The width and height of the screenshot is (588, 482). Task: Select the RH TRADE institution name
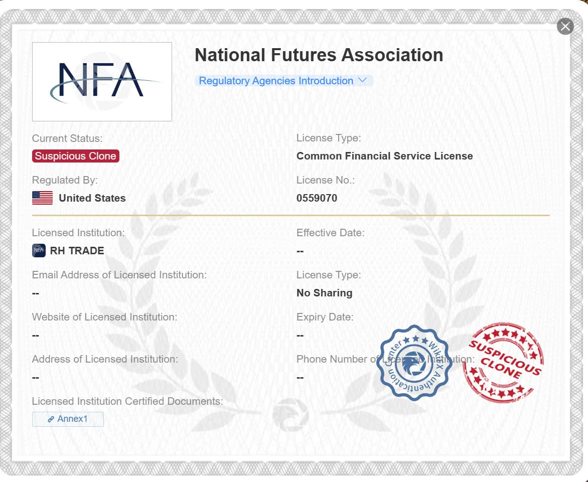[77, 250]
